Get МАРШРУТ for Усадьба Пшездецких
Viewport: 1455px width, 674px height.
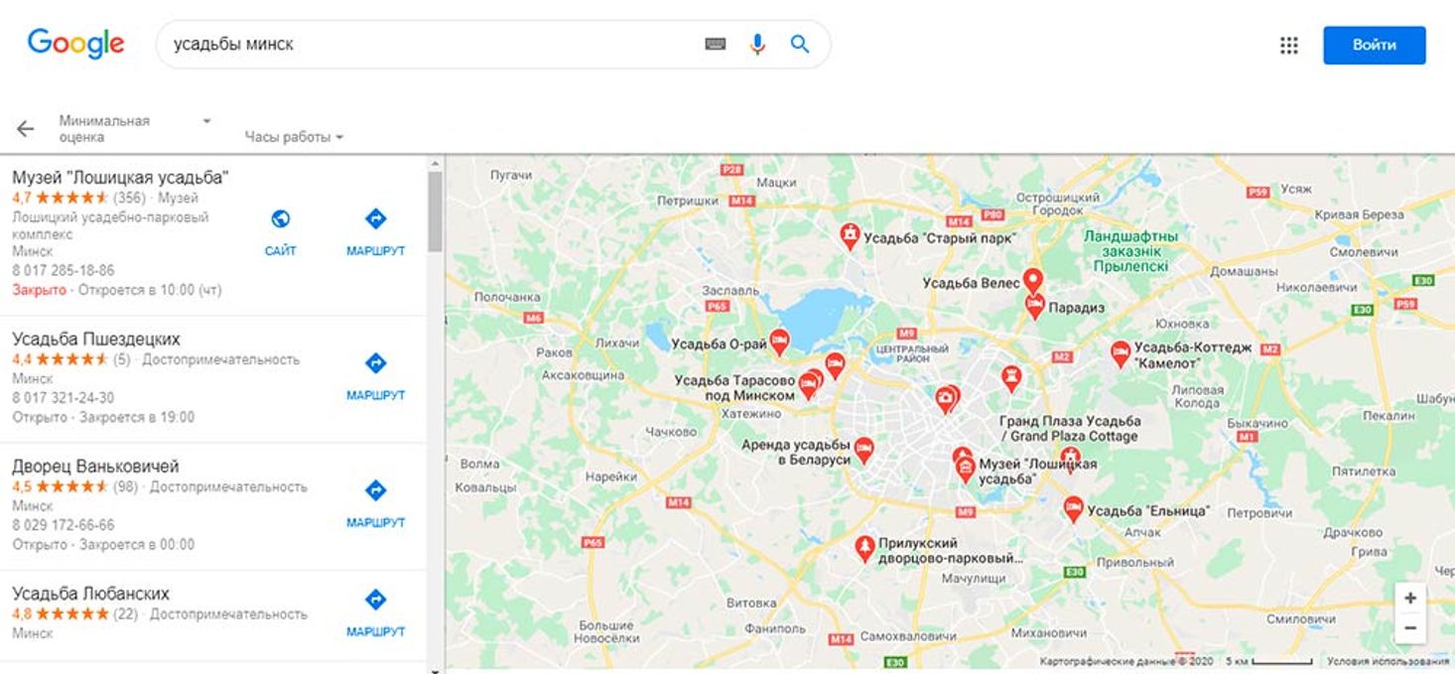click(375, 376)
